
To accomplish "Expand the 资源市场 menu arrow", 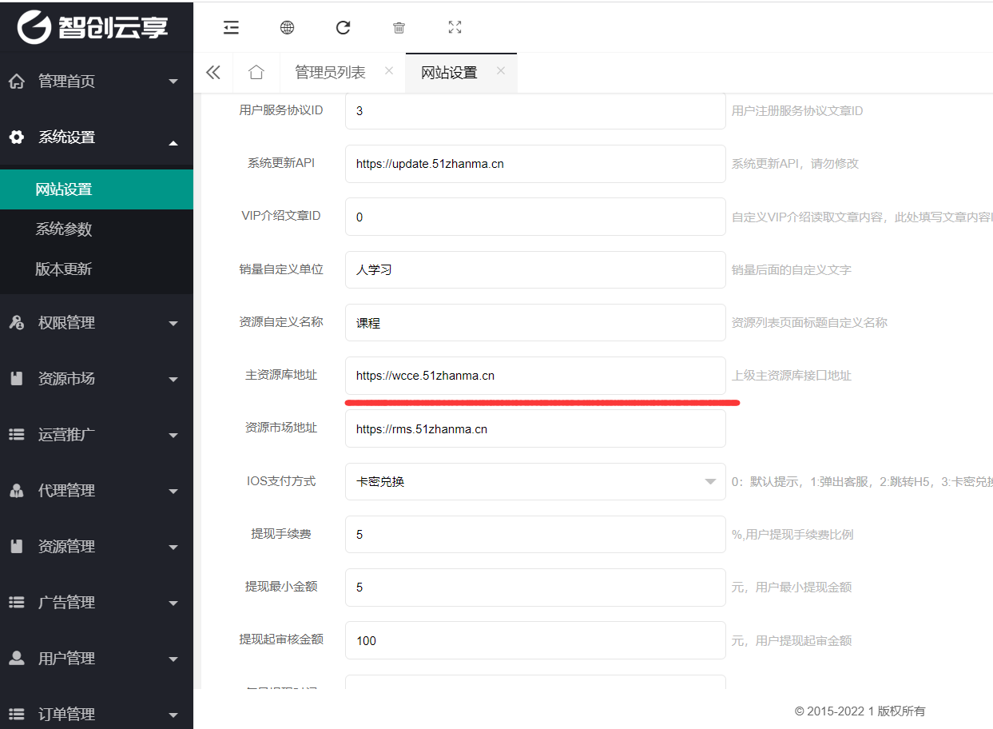I will coord(173,380).
